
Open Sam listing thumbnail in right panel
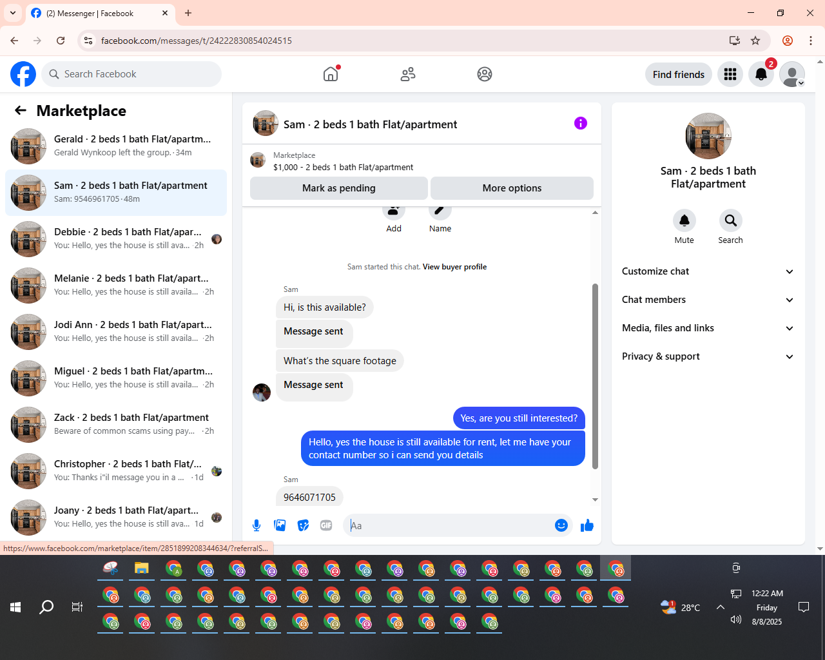coord(708,136)
